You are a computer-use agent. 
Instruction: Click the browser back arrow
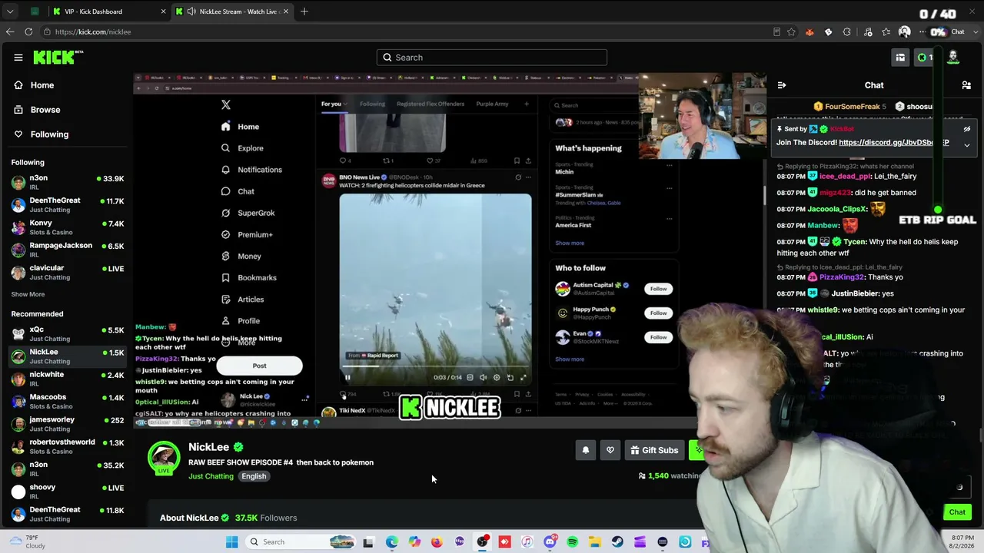(10, 32)
